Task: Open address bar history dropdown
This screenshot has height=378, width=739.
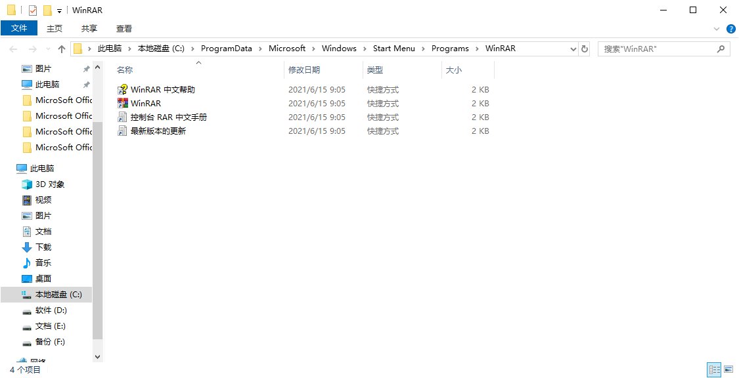Action: (571, 49)
